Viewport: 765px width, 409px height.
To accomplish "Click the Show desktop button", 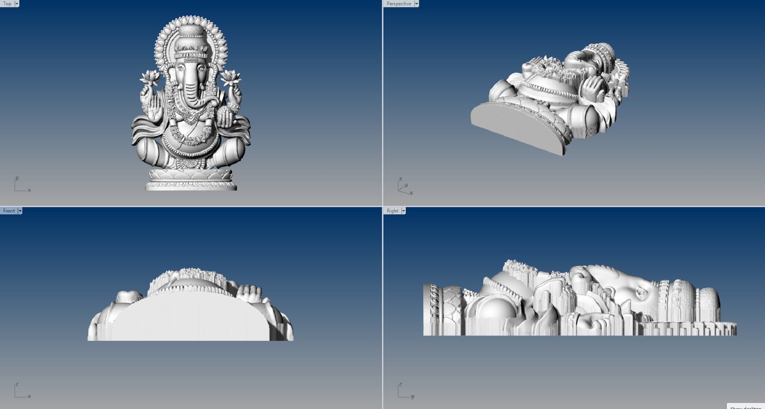I will pos(746,406).
